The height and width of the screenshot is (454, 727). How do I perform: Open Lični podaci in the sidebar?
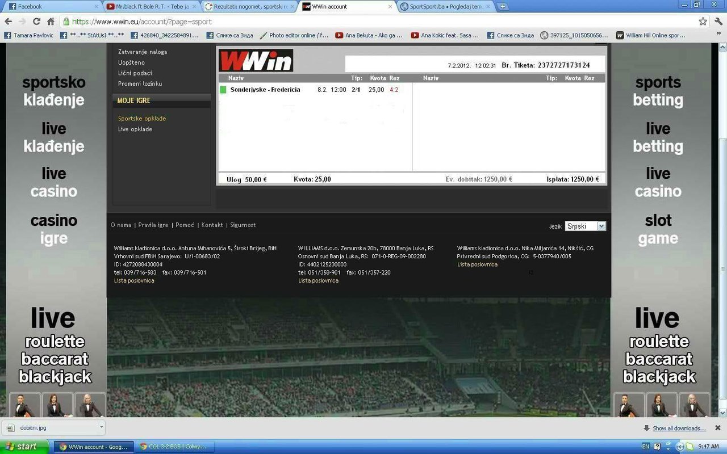(135, 73)
